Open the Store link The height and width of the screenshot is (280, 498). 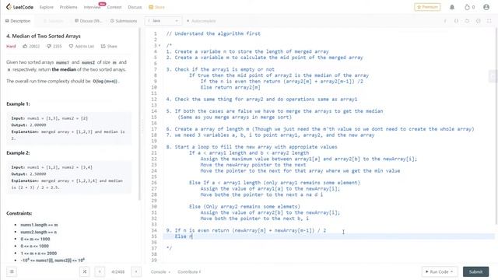[156, 7]
